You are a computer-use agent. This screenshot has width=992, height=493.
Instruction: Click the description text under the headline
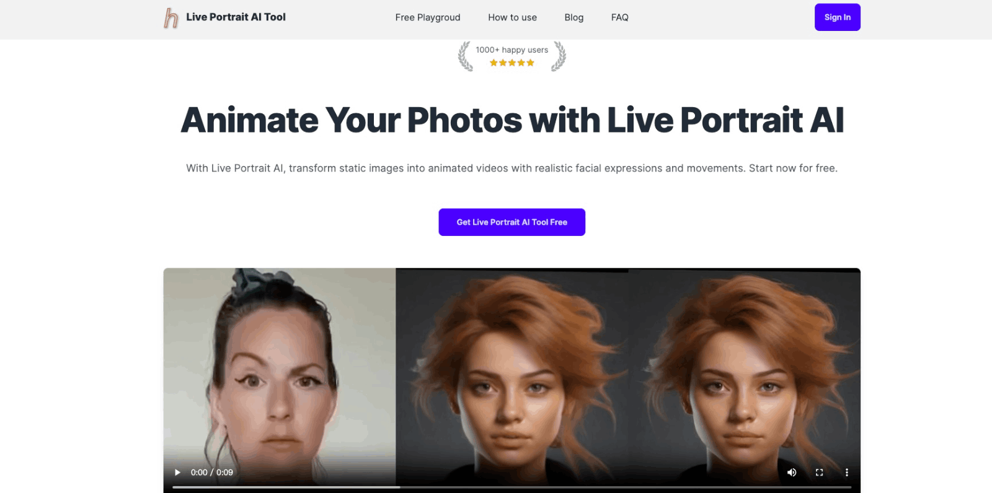pos(512,168)
